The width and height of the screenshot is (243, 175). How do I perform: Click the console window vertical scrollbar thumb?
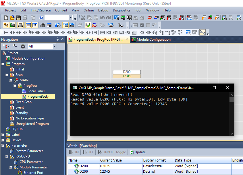pyautogui.click(x=232, y=99)
